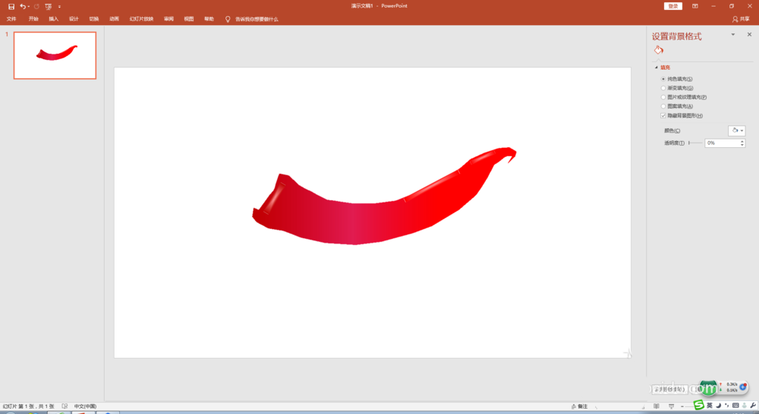Click 中文(中国) language indicator
759x414 pixels.
point(85,406)
